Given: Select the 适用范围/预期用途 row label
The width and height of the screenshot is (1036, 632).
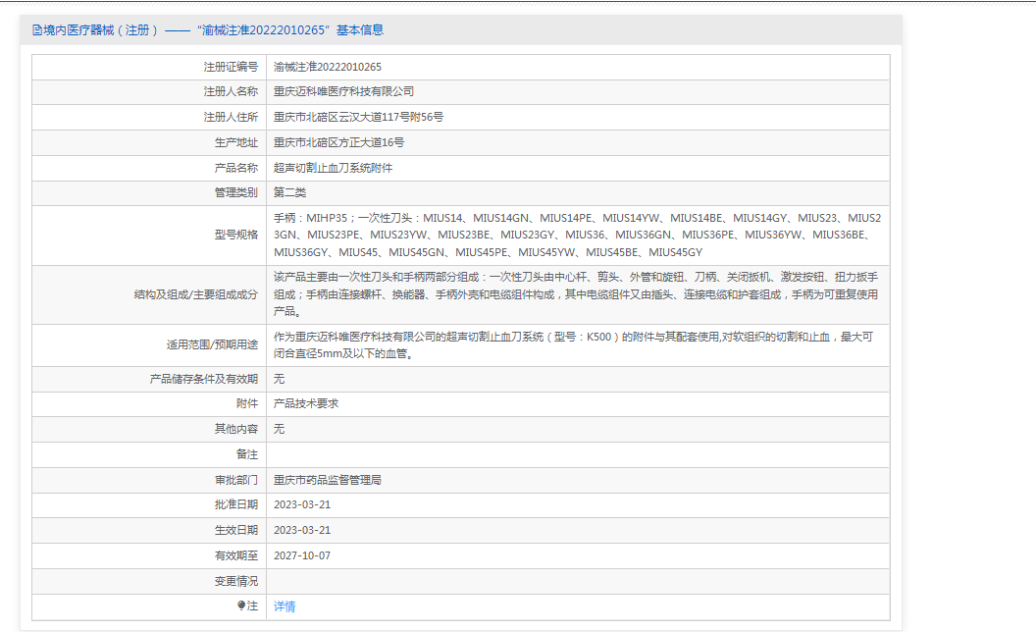Looking at the screenshot, I should pyautogui.click(x=212, y=345).
